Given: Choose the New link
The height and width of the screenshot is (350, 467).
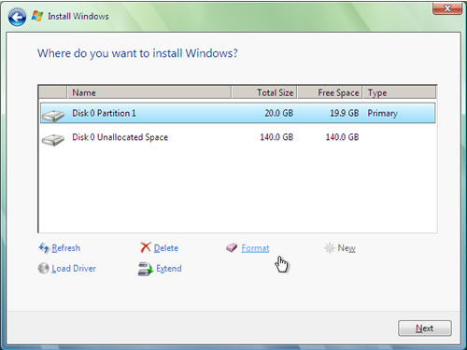Looking at the screenshot, I should click(347, 248).
